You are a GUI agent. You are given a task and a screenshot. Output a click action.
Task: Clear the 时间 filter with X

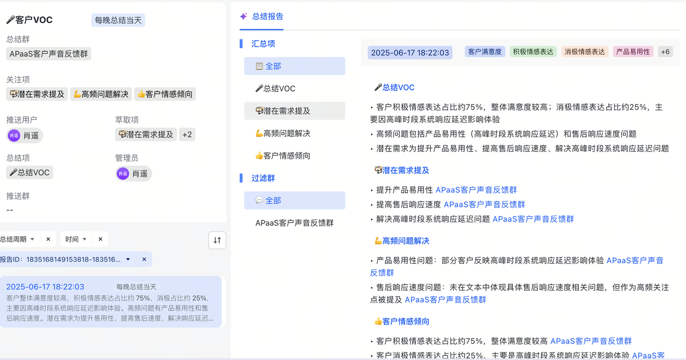(x=100, y=239)
